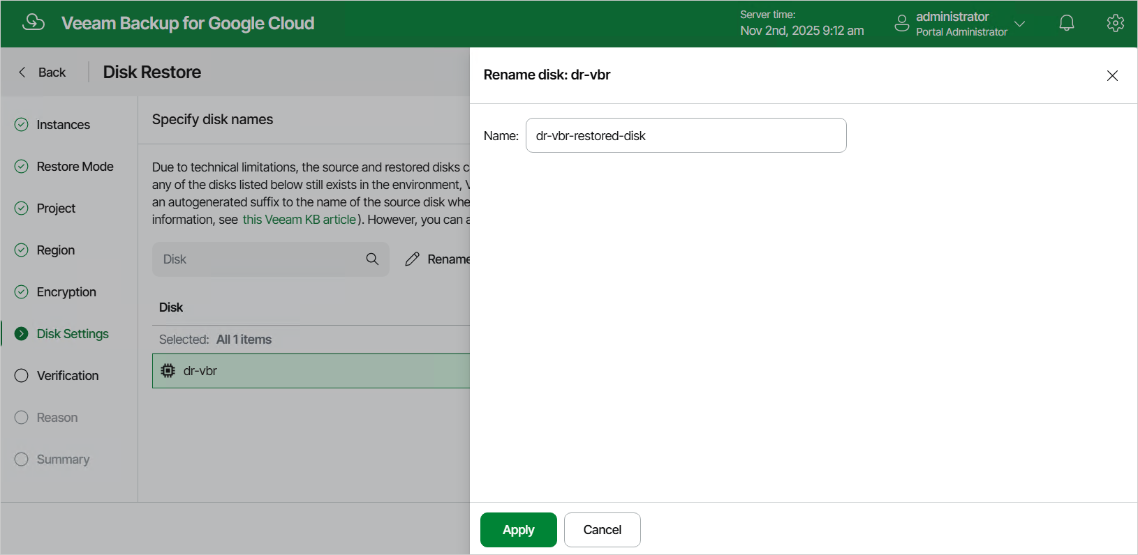Viewport: 1138px width, 555px height.
Task: Click the Project completed checkmark icon
Action: [x=22, y=208]
